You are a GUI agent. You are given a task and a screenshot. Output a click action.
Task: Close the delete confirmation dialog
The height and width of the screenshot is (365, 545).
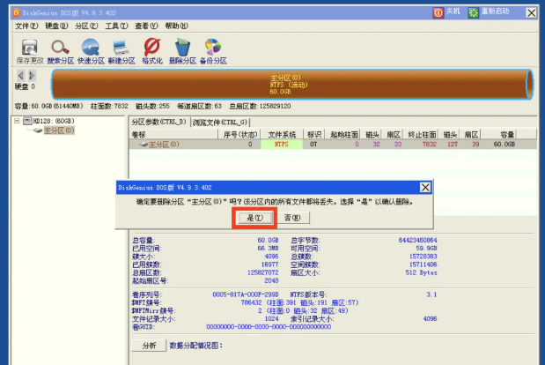425,188
